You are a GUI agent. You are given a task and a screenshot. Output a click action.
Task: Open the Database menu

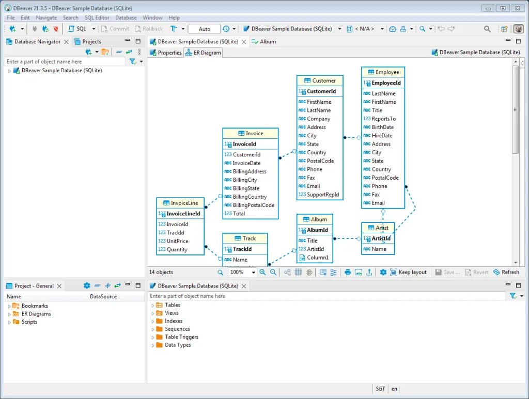(x=126, y=18)
